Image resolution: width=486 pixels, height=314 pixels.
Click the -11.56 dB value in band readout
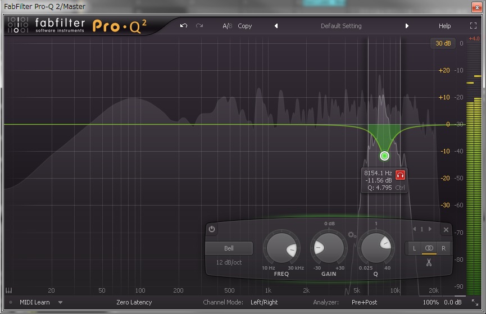[379, 180]
